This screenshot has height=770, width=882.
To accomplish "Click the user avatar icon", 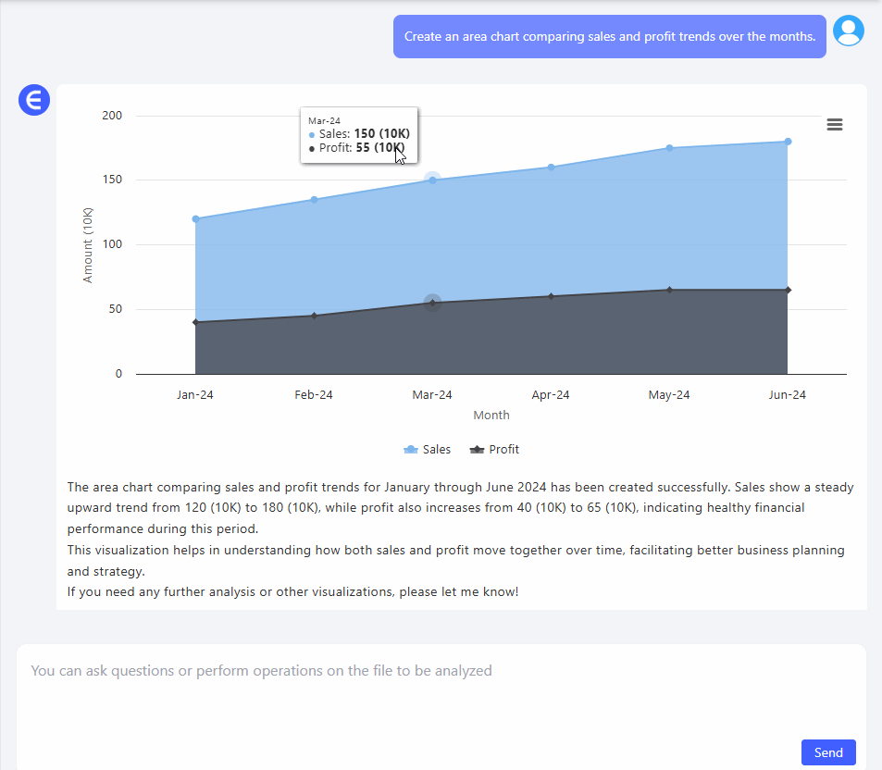I will [x=848, y=31].
